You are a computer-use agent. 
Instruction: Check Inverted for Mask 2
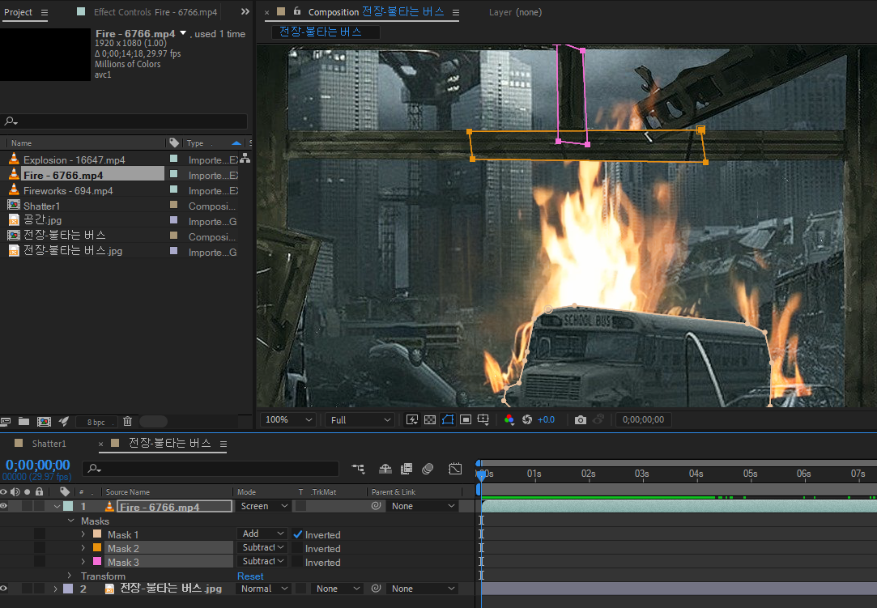[297, 548]
